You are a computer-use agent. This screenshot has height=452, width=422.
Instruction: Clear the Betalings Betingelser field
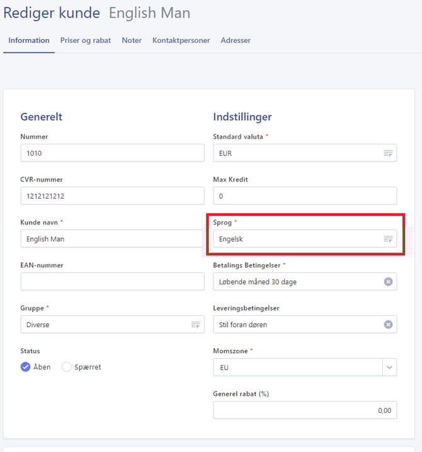tap(388, 282)
